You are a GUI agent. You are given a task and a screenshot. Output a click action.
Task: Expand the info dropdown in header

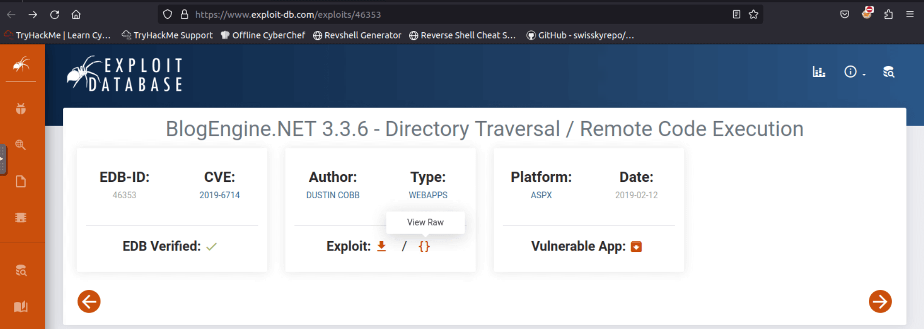click(x=853, y=72)
